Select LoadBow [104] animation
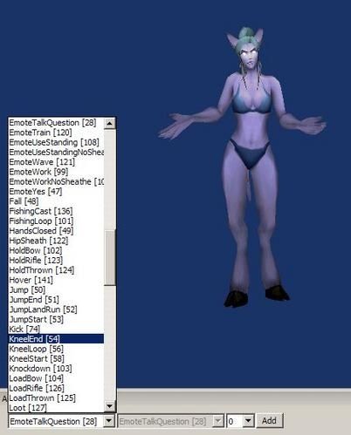Image resolution: width=351 pixels, height=435 pixels. pos(56,378)
